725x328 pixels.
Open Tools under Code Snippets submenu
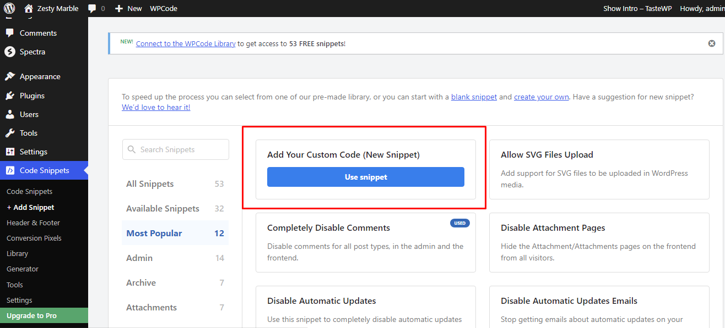(x=15, y=285)
